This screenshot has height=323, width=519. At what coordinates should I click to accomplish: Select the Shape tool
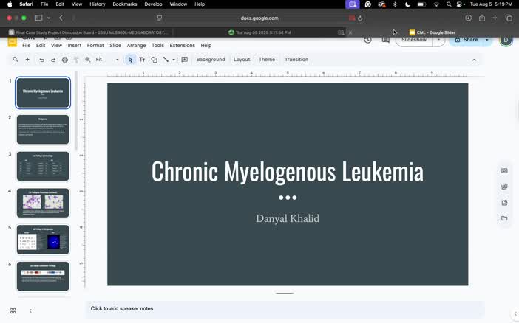coord(154,60)
